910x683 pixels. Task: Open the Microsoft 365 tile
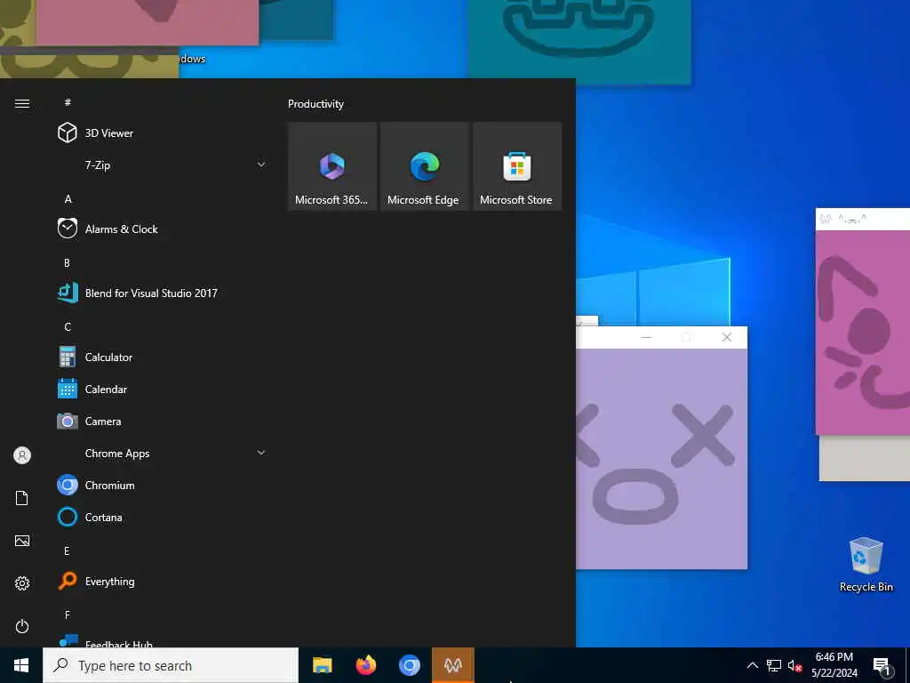tap(332, 166)
